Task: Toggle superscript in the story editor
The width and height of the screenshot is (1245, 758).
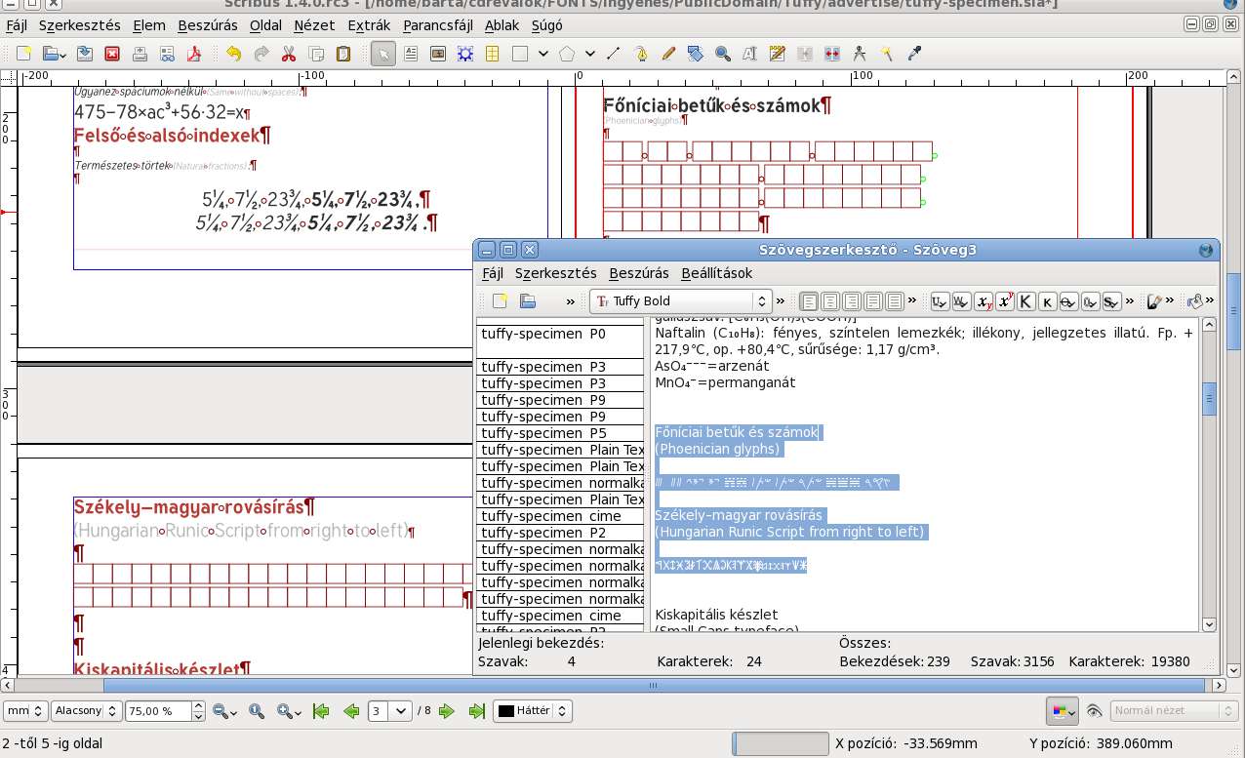Action: pyautogui.click(x=1004, y=301)
